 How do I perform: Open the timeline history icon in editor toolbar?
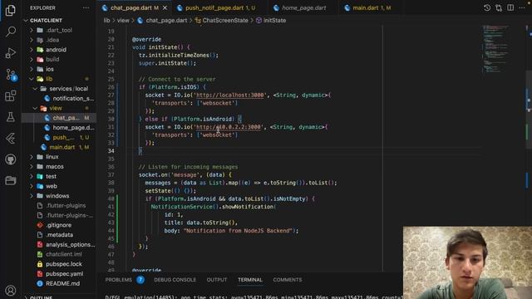click(487, 7)
